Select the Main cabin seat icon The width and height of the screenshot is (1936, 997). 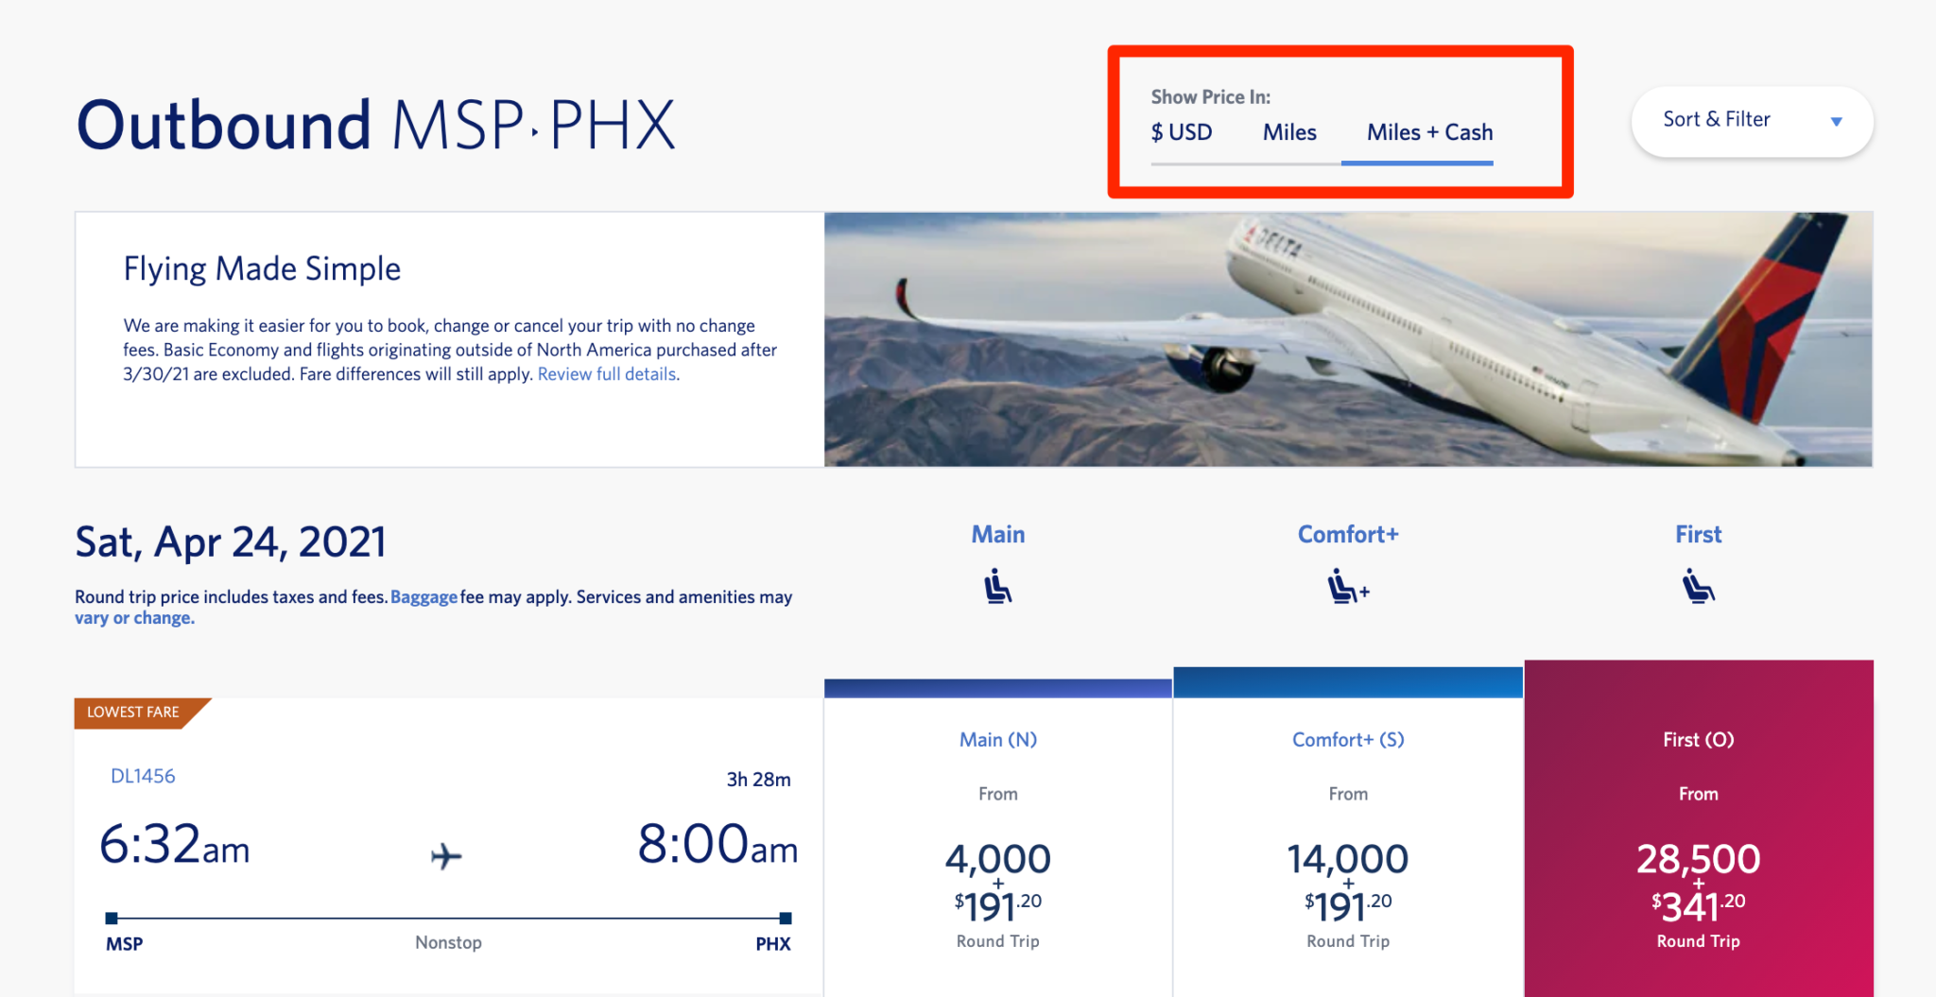pos(997,586)
